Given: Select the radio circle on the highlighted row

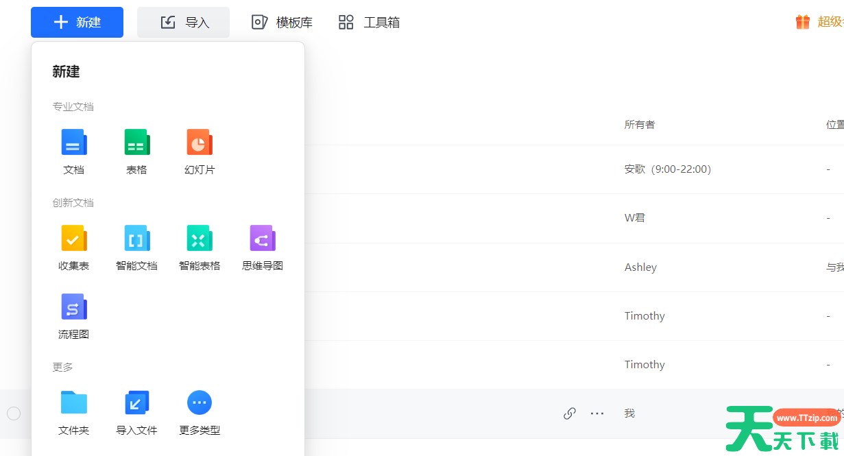Looking at the screenshot, I should pyautogui.click(x=14, y=413).
